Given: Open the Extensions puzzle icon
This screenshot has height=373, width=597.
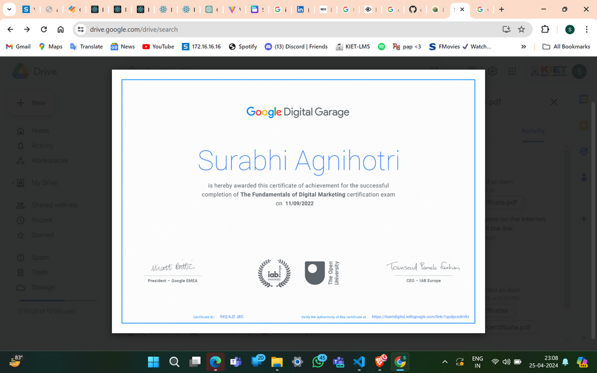Looking at the screenshot, I should coord(545,29).
